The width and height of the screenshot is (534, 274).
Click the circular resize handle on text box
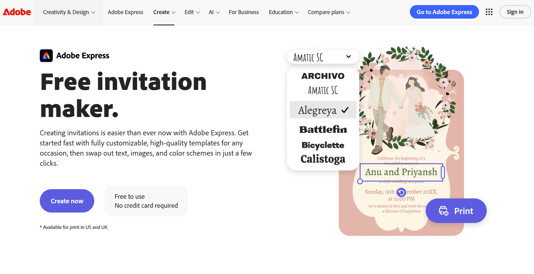click(360, 182)
